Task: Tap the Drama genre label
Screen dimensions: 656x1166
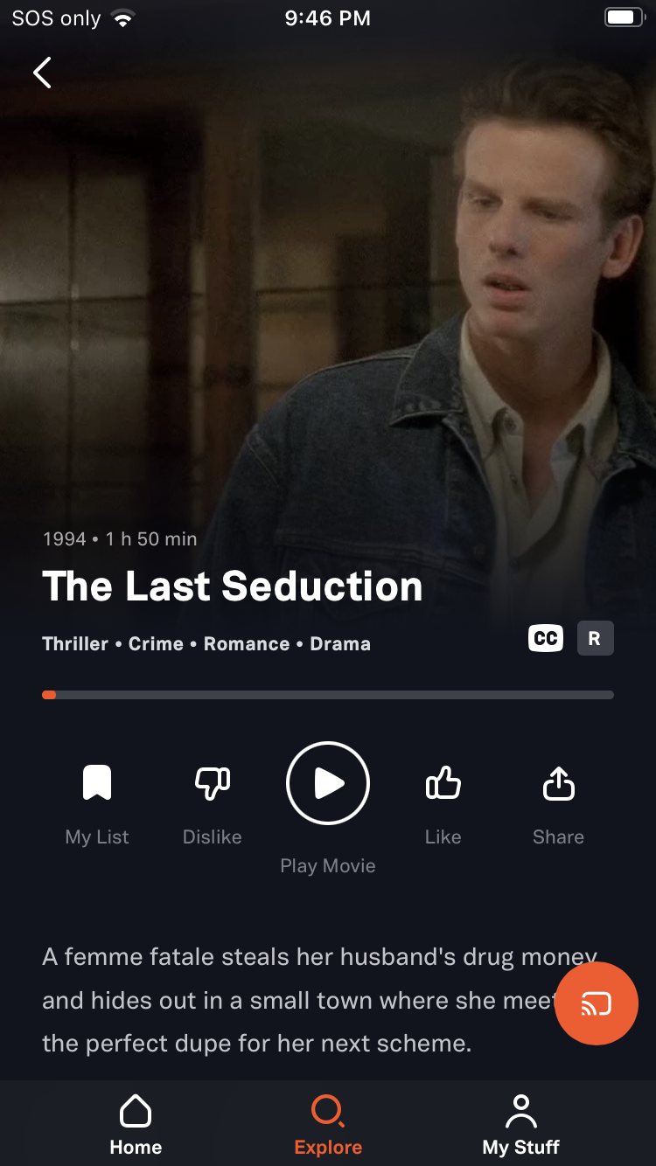Action: (340, 644)
